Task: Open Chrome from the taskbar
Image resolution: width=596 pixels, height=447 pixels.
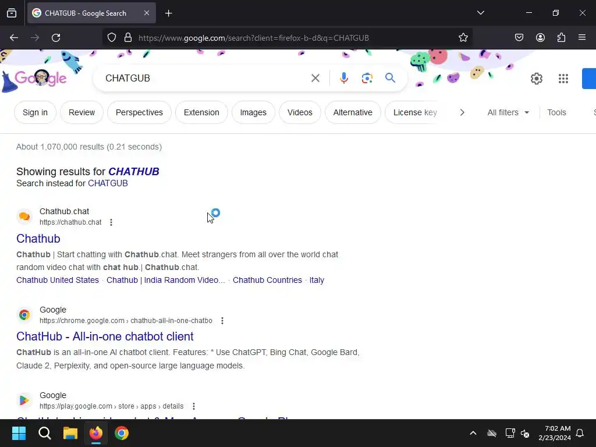Action: click(x=122, y=433)
